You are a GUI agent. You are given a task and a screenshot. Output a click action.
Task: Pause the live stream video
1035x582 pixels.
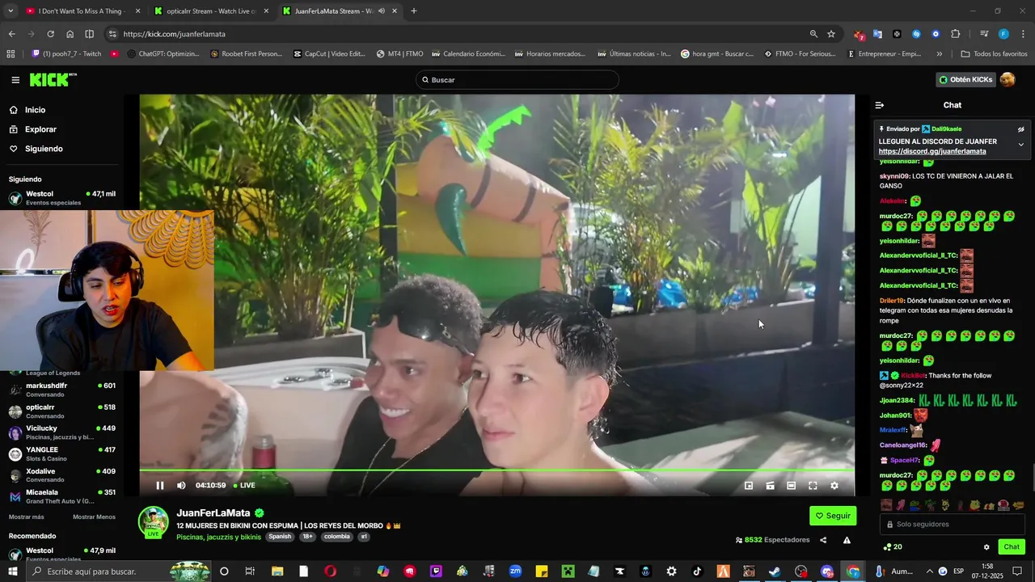(x=160, y=486)
